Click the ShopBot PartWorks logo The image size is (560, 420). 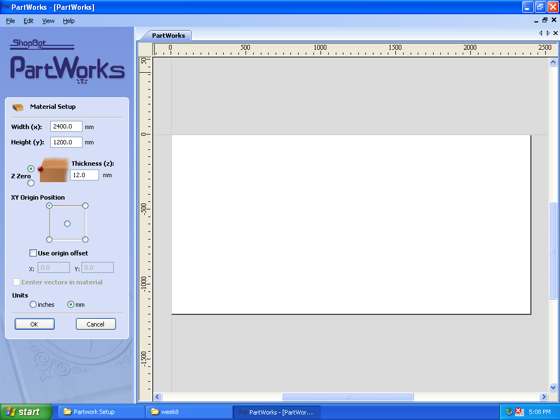point(67,61)
